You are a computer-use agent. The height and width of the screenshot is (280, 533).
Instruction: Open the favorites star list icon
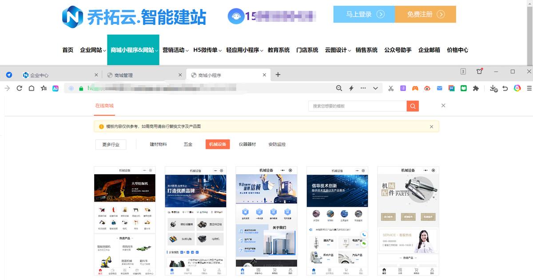[x=44, y=88]
